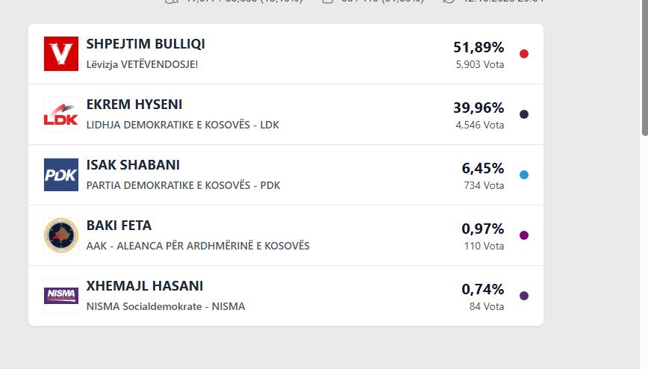Open candidate ISAK SHABANI
Image resolution: width=648 pixels, height=369 pixels.
pyautogui.click(x=133, y=165)
